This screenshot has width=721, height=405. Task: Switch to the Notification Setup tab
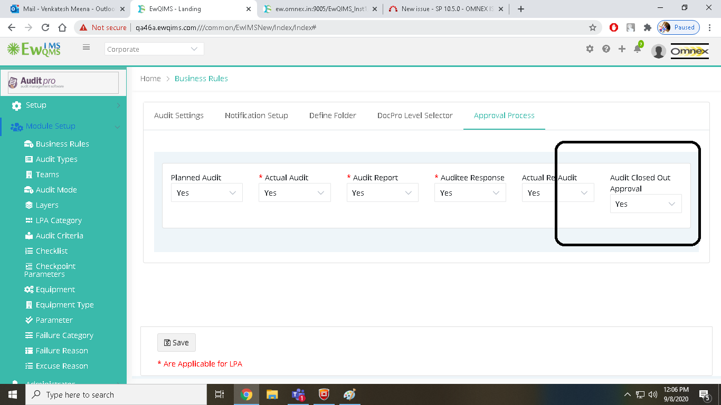[x=257, y=115]
